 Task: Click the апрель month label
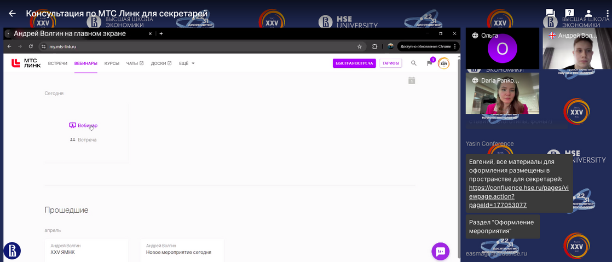pos(53,230)
